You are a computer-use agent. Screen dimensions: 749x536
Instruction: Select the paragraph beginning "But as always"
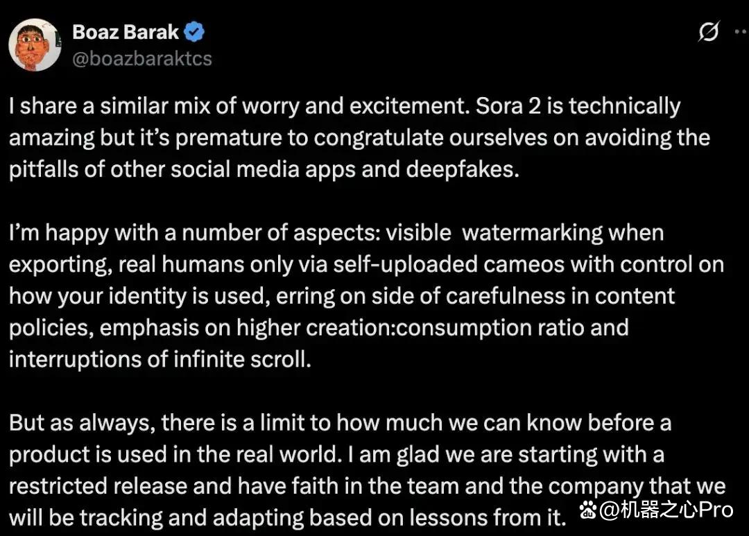(x=367, y=470)
